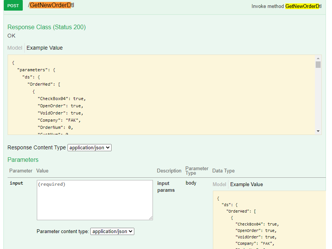Click the scroll up arrow in response example
The image size is (332, 249).
(318, 58)
